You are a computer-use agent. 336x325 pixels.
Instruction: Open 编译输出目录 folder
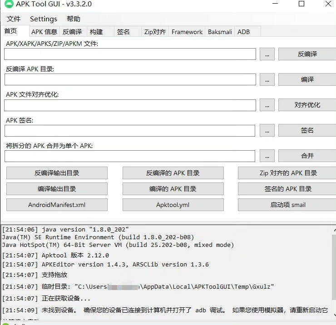click(x=57, y=189)
